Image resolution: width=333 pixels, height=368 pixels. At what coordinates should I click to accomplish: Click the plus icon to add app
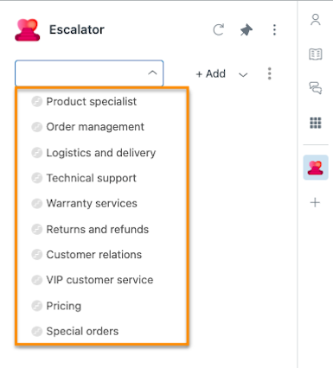coord(315,202)
